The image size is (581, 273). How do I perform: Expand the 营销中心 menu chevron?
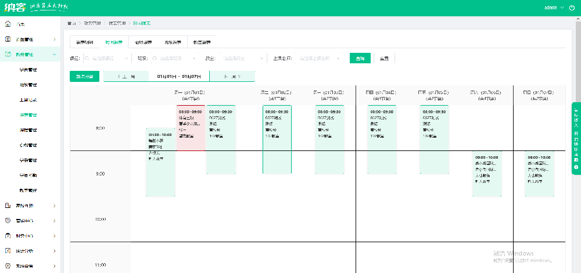(x=55, y=220)
